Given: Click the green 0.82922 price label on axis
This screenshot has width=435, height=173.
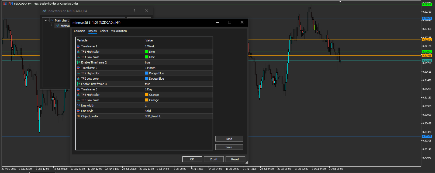Looking at the screenshot, I should pyautogui.click(x=427, y=4).
